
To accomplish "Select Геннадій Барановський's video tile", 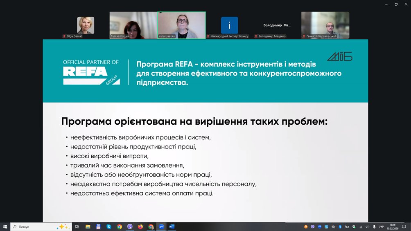I will coord(325,25).
